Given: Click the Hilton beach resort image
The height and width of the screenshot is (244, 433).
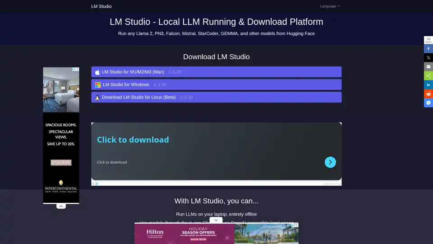Looking at the screenshot, I should (x=266, y=234).
